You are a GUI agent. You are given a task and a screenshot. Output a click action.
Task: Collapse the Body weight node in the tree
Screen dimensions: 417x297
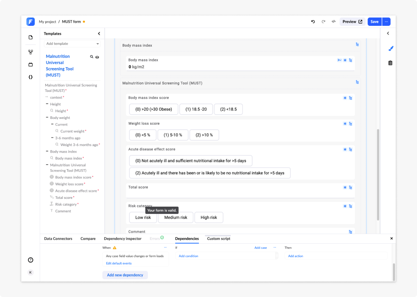pos(47,118)
